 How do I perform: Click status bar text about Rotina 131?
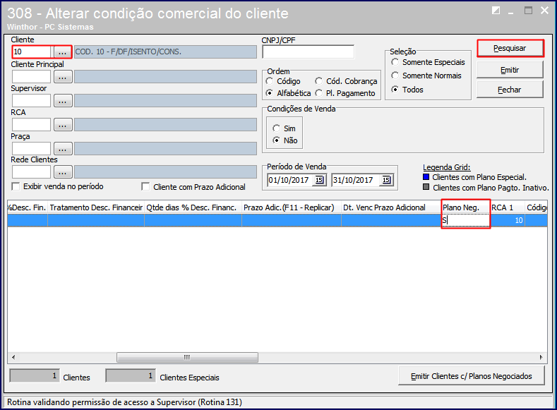point(124,402)
